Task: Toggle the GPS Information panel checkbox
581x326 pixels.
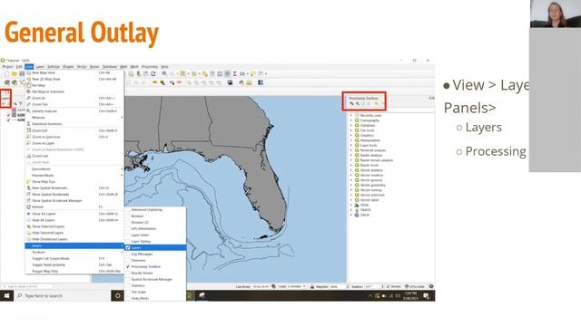Action: click(x=128, y=228)
